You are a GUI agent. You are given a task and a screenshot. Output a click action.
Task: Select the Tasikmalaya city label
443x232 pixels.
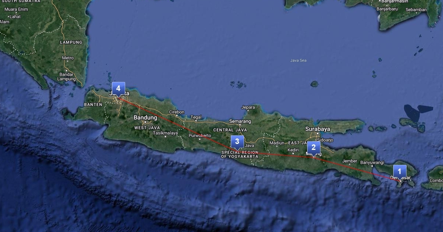click(x=165, y=133)
